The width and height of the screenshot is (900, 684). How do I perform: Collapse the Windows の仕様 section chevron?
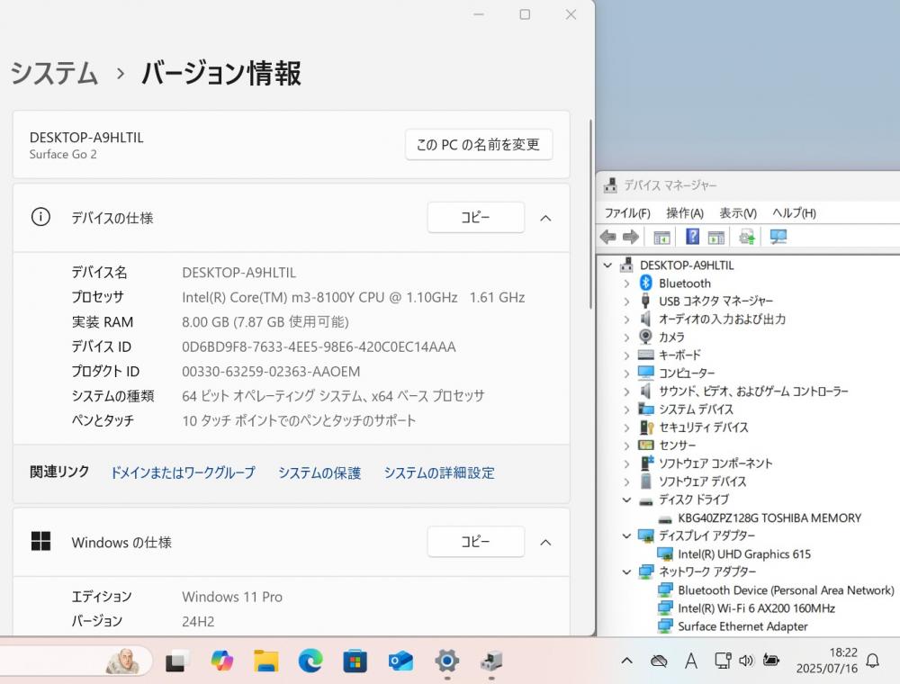pos(546,543)
